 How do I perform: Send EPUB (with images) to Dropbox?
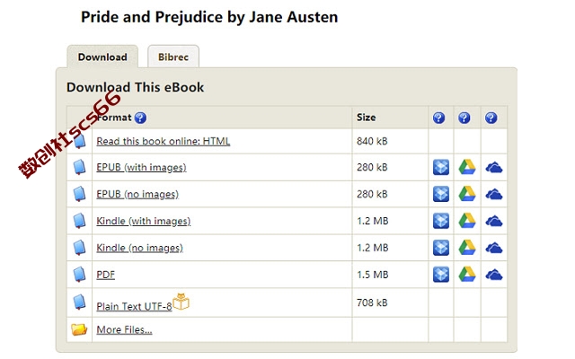[x=441, y=168]
